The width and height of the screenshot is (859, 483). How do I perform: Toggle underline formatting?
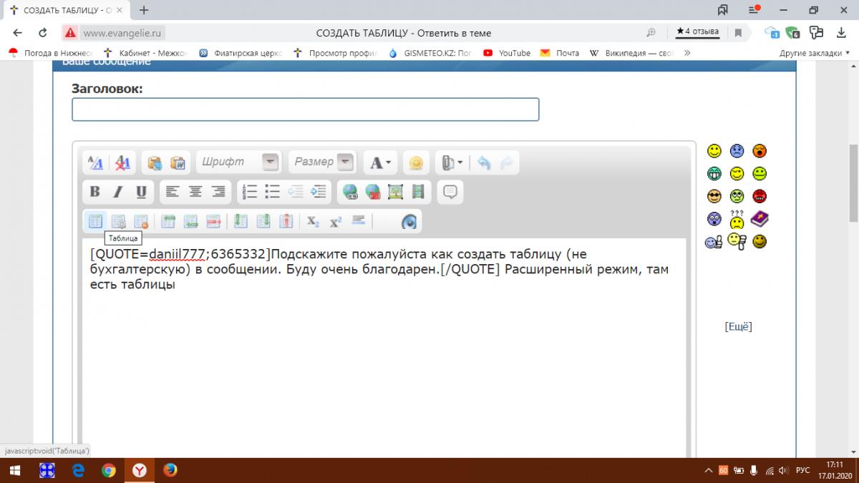141,192
